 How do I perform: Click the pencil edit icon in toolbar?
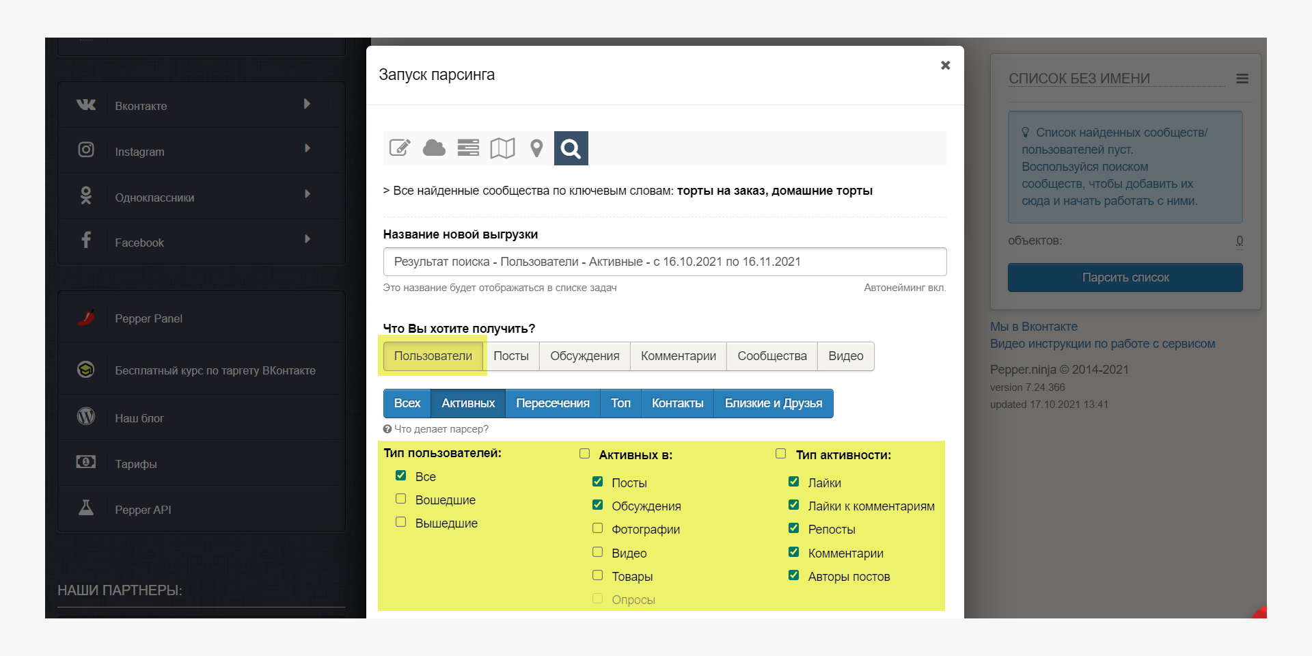click(x=400, y=148)
